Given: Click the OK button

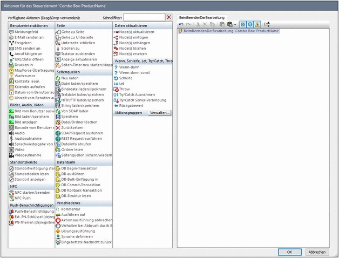Looking at the screenshot, I should coord(289,252).
